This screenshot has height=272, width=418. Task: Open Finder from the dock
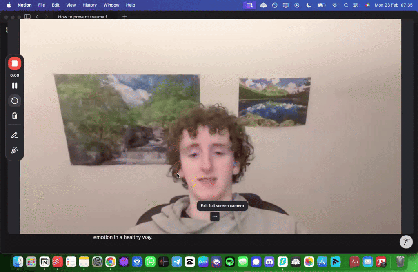(18, 262)
